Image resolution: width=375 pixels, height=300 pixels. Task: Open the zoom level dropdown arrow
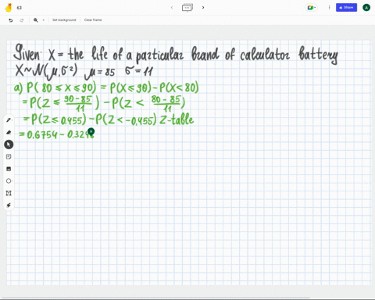coord(43,20)
